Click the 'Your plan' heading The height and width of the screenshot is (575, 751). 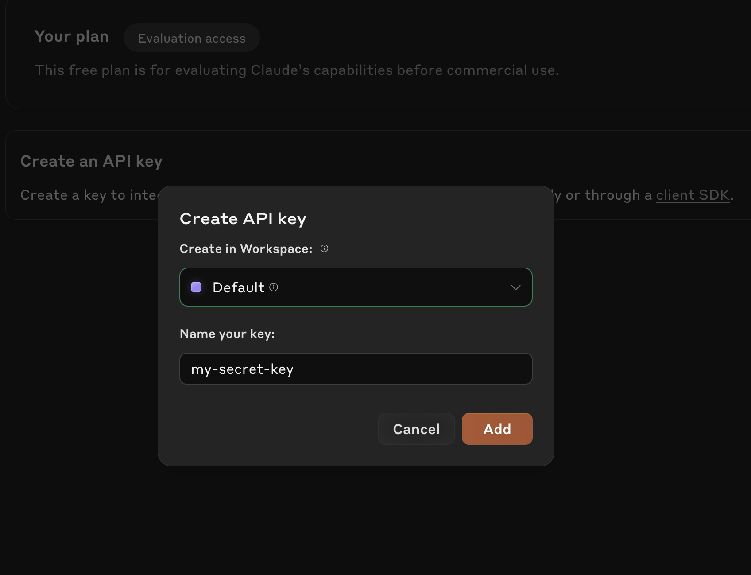coord(72,36)
